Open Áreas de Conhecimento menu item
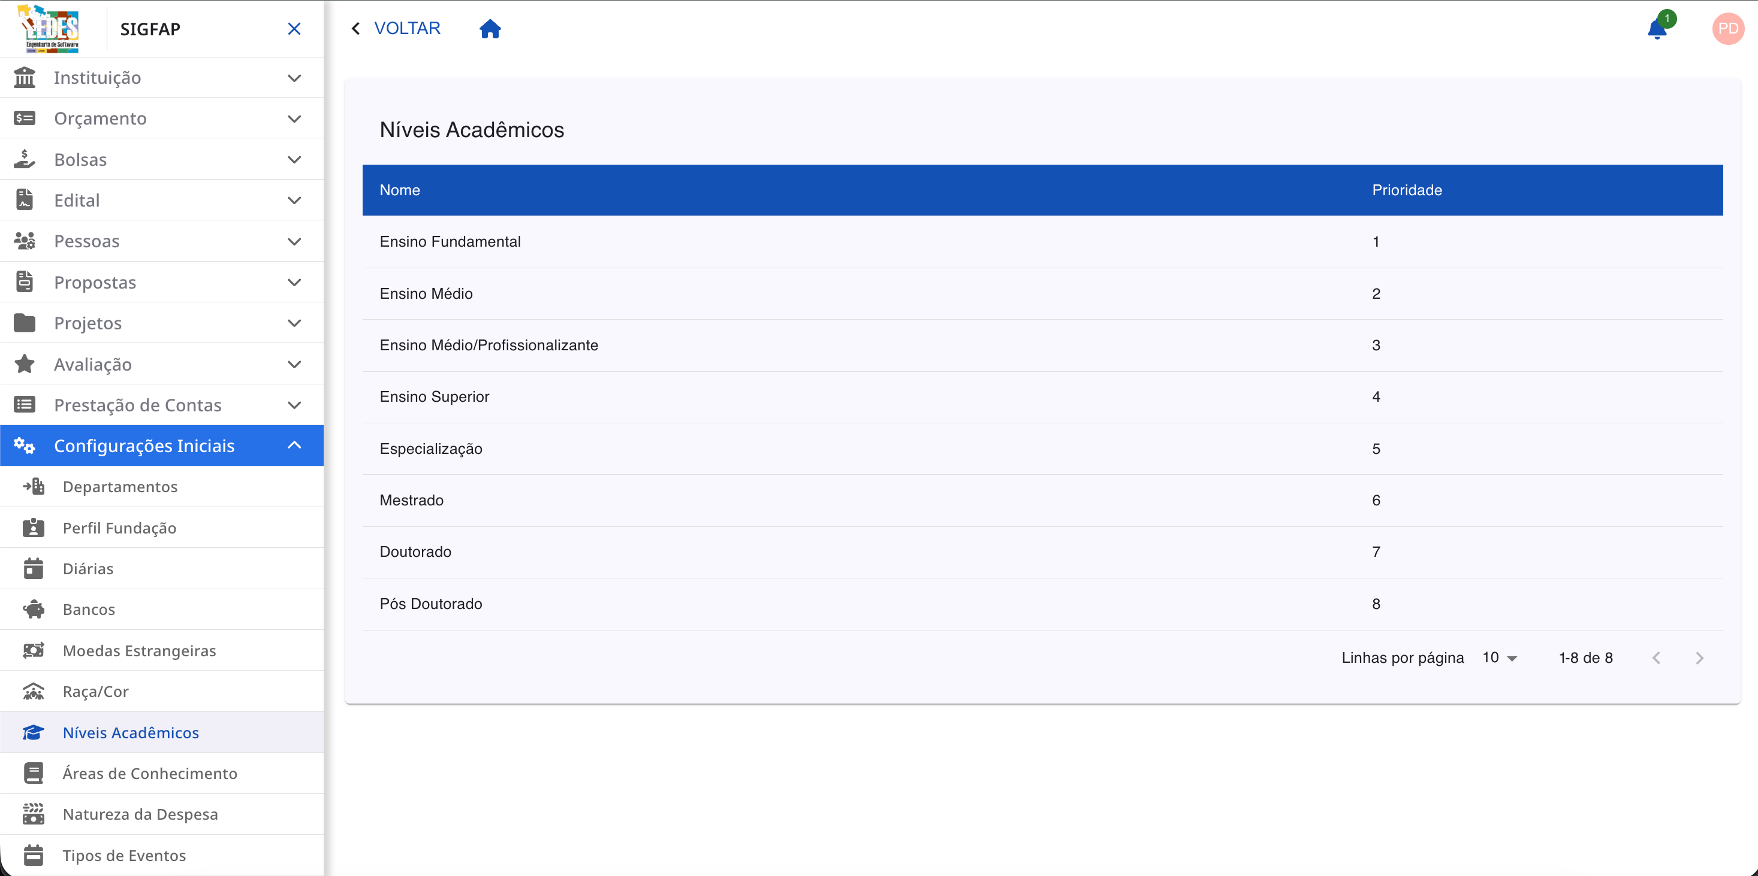1758x876 pixels. tap(149, 773)
